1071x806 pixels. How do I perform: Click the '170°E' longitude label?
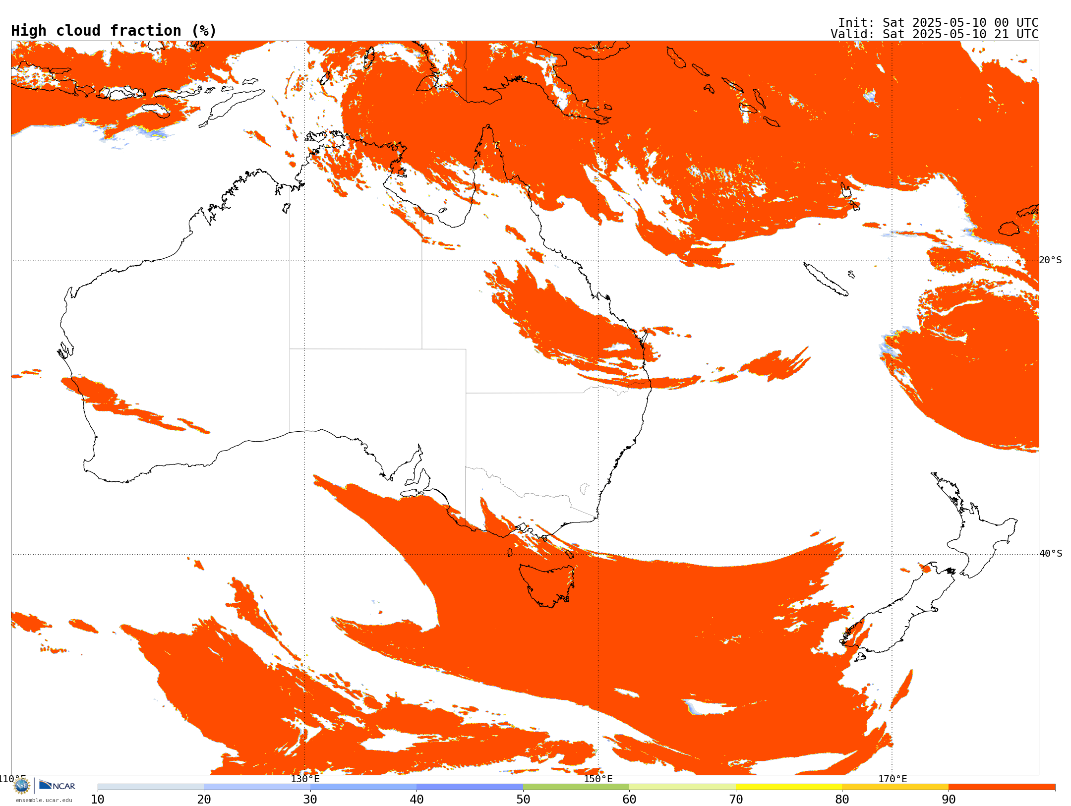coord(892,779)
